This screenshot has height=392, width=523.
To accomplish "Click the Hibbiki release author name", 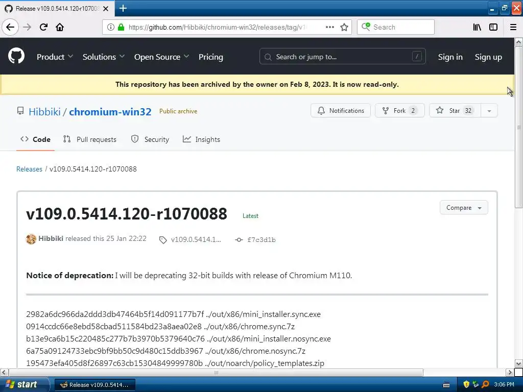I will [51, 239].
